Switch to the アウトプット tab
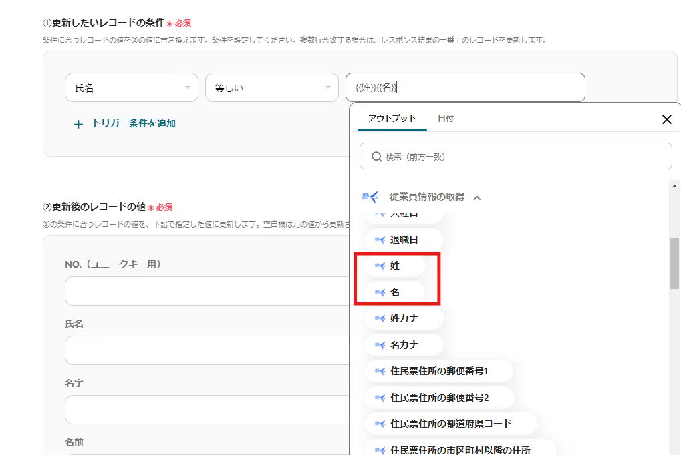The image size is (681, 455). tap(392, 119)
